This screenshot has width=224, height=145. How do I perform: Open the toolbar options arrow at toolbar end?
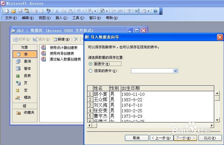pyautogui.click(x=161, y=11)
